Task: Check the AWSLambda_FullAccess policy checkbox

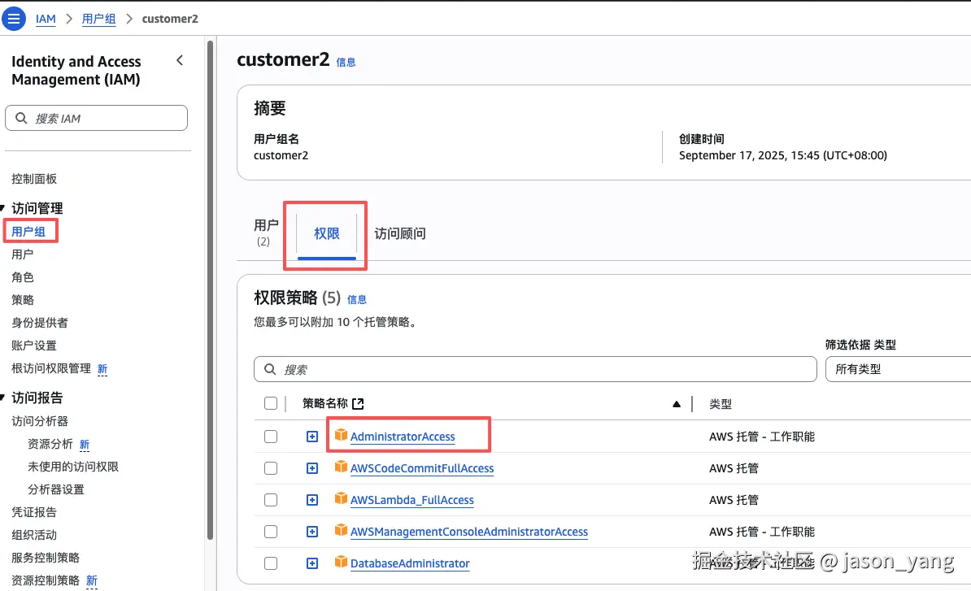Action: [x=271, y=499]
